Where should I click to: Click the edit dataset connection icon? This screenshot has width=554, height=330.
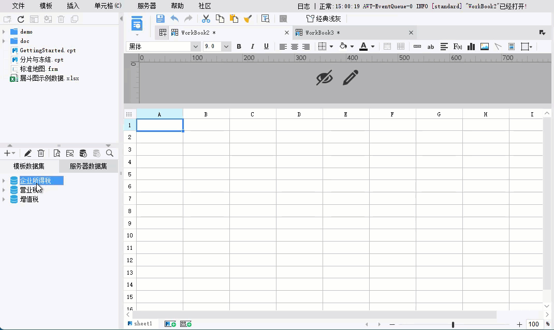[x=69, y=153]
